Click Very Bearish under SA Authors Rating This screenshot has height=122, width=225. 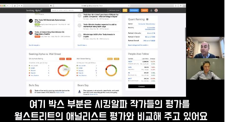[x=35, y=76]
